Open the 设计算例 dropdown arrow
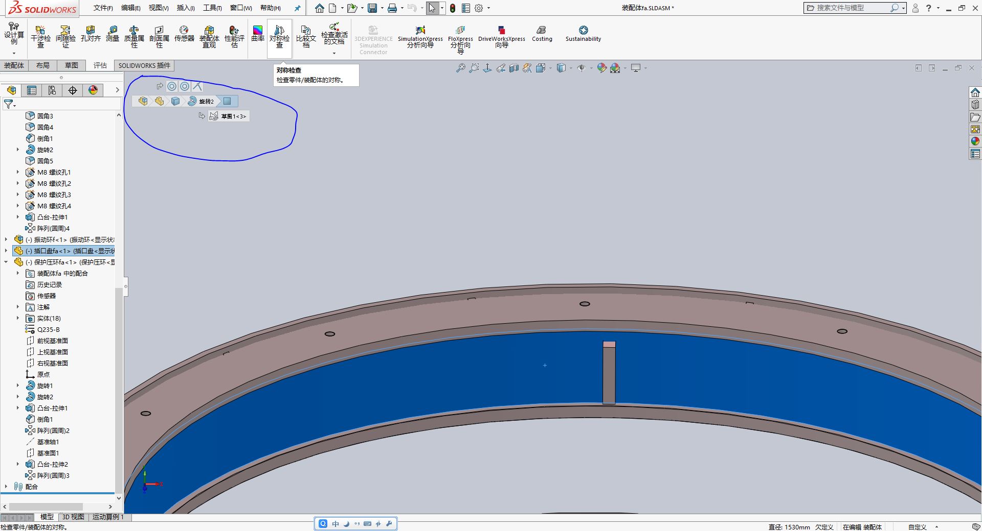The image size is (982, 531). [x=14, y=53]
